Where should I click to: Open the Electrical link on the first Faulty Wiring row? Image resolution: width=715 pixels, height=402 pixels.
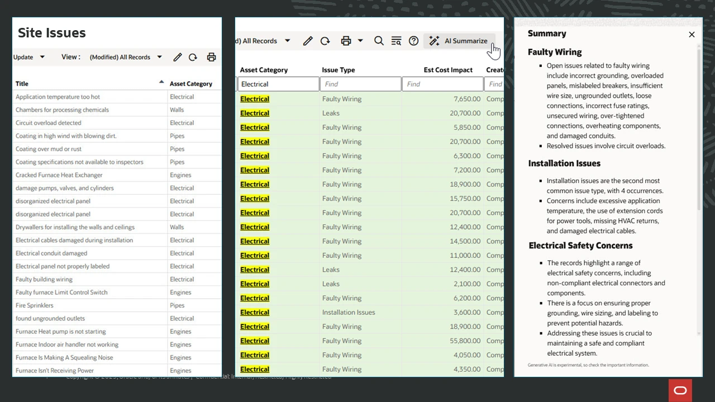click(x=255, y=99)
